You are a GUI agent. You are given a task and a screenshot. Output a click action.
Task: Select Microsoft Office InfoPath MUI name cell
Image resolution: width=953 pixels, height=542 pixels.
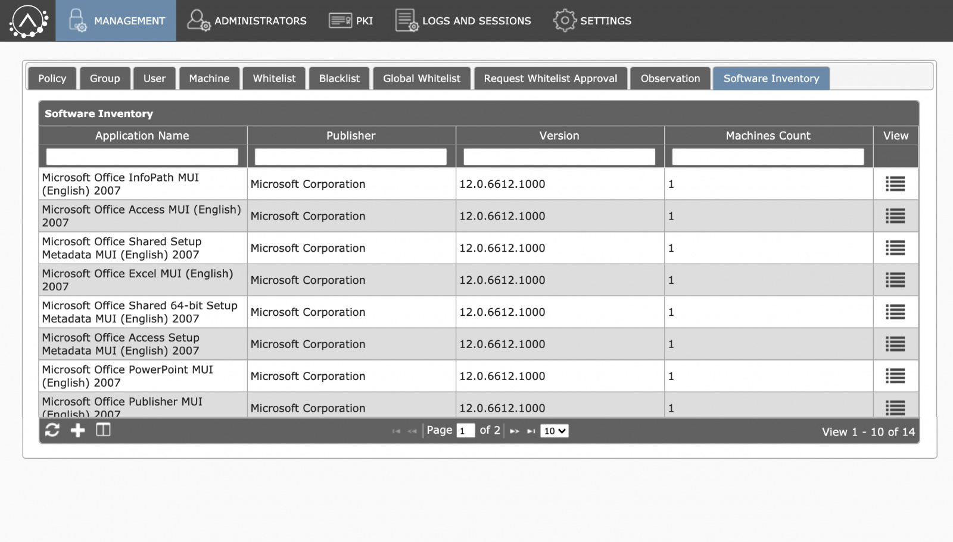tap(143, 184)
